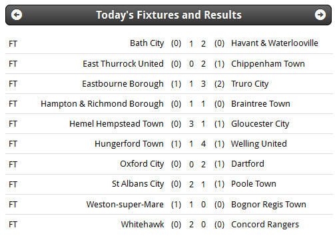Click Weston-super-Mare team name
Screen dimensions: 335x240
tap(125, 205)
